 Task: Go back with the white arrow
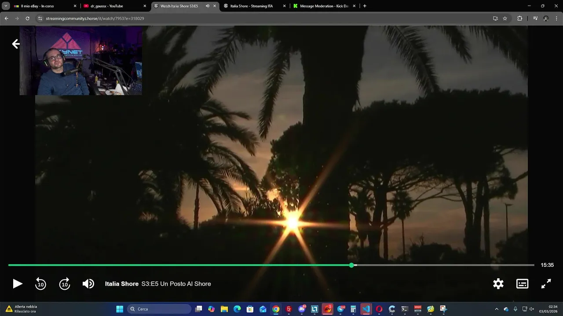point(15,44)
